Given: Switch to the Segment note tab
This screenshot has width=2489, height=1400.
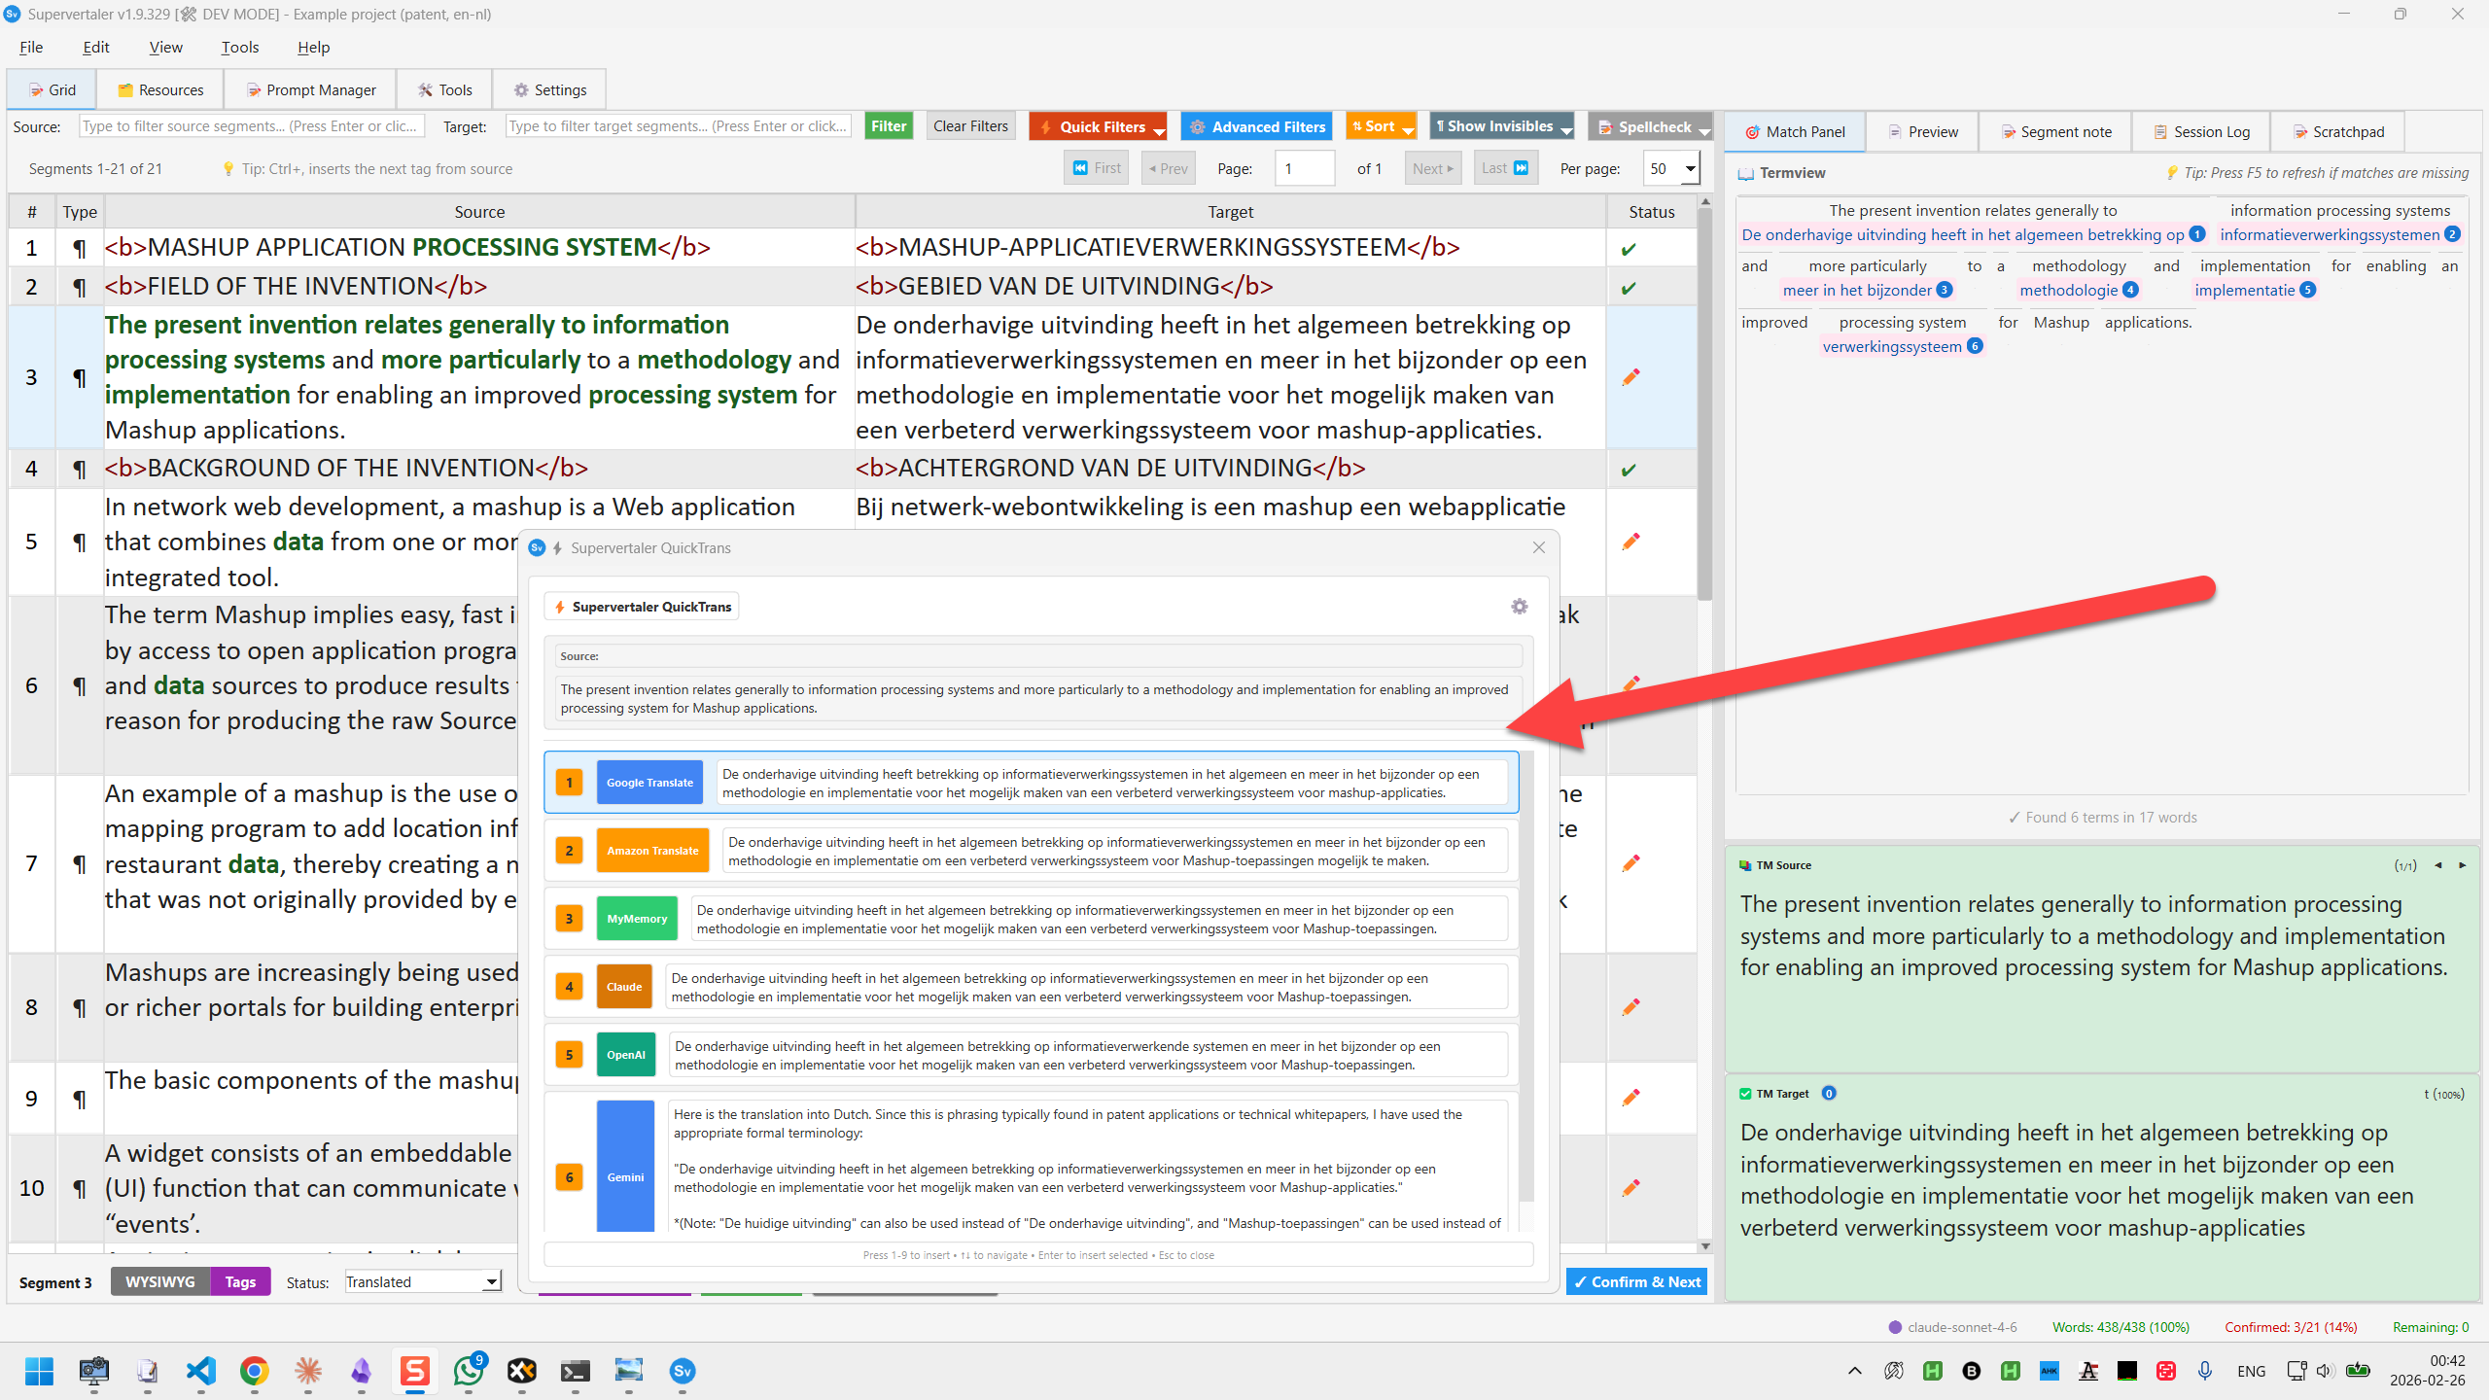Looking at the screenshot, I should coord(2055,131).
